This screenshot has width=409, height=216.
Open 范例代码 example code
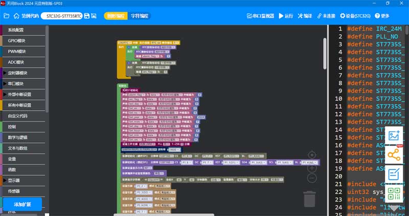[x=30, y=16]
